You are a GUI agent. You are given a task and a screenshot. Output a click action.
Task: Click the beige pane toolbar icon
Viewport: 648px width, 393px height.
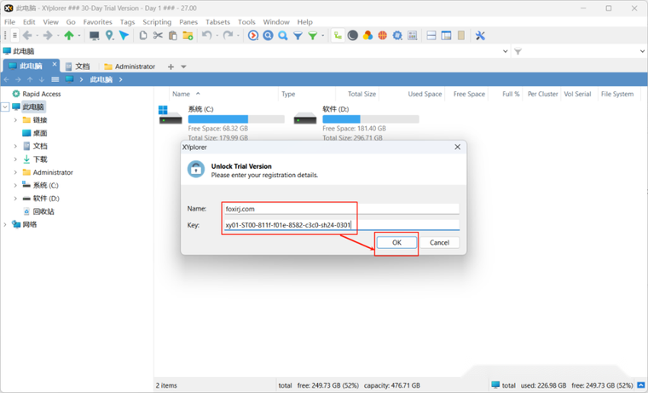pos(460,36)
